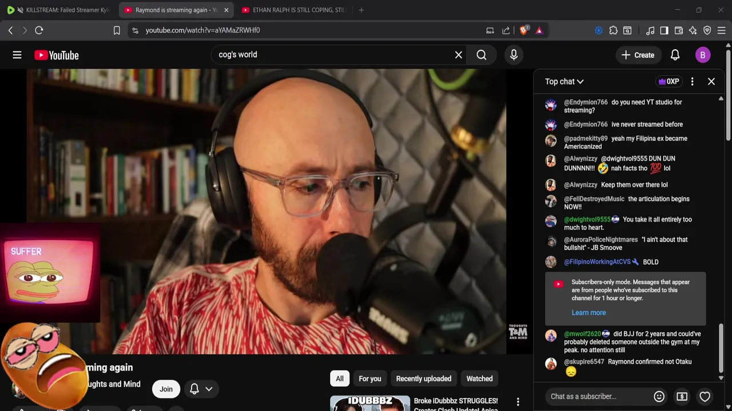Click the live chat scrollbar thumb
Viewport: 732px width, 411px height.
pos(721,347)
